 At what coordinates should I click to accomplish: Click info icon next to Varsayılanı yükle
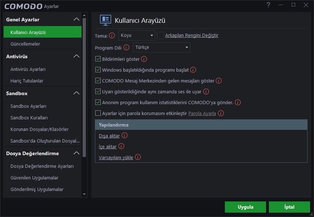pyautogui.click(x=138, y=157)
